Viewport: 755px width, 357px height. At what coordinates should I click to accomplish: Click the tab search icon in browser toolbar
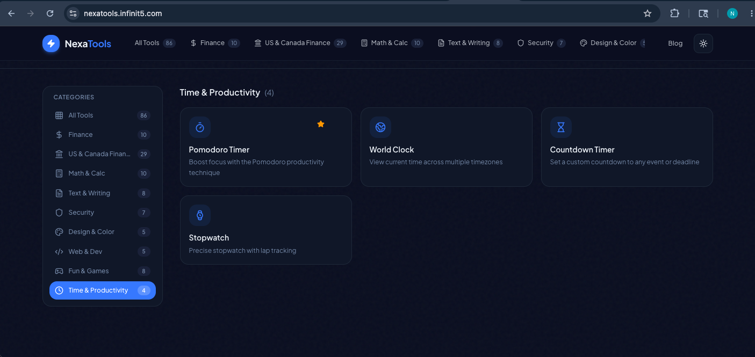coord(703,13)
